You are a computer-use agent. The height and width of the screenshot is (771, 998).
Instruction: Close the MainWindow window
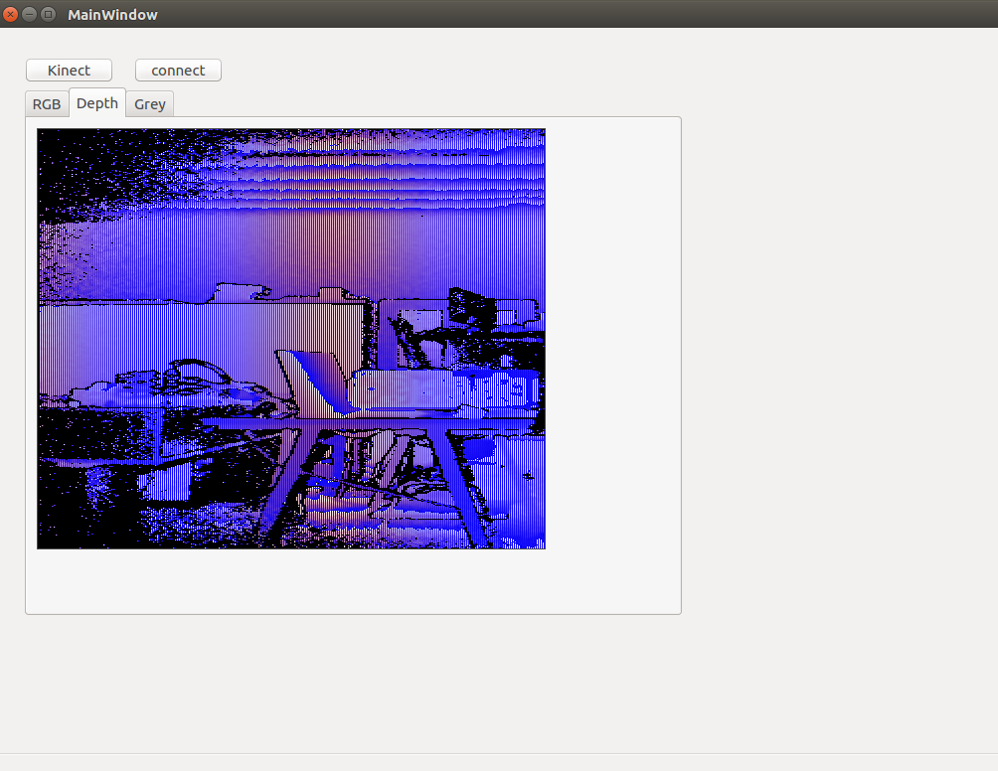[10, 14]
